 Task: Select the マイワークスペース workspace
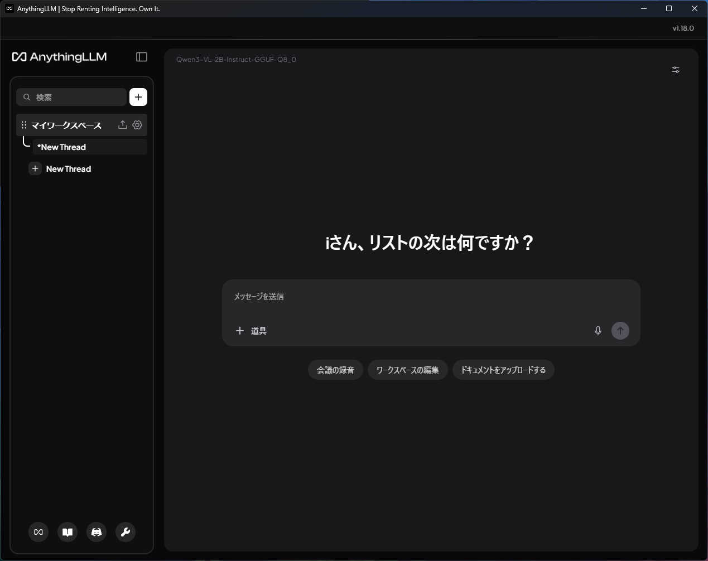point(81,125)
